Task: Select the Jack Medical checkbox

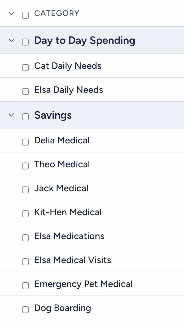Action: point(25,190)
